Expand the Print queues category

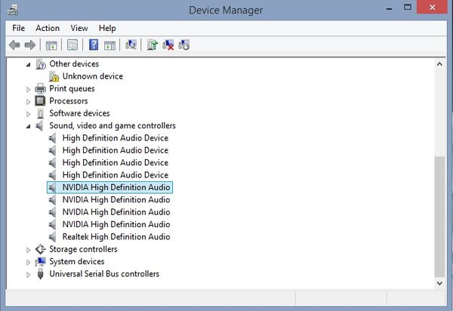[x=29, y=89]
